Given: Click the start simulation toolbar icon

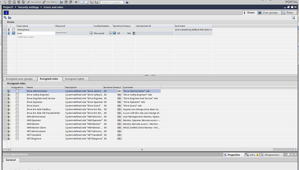Looking at the screenshot, I should tap(19, 2).
